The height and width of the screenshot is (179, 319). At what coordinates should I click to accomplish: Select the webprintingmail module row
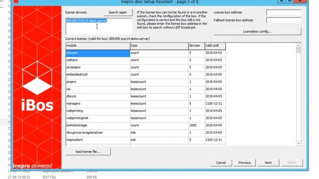[146, 118]
